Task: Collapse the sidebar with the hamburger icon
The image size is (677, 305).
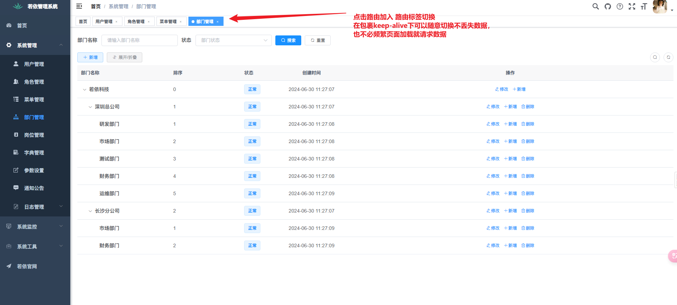Action: tap(79, 6)
